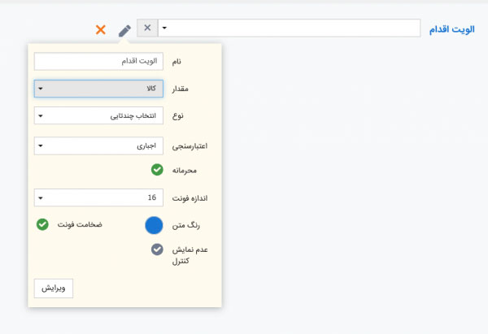
Task: Open the اعتبارسنجی dropdown showing اجباری
Action: 99,146
